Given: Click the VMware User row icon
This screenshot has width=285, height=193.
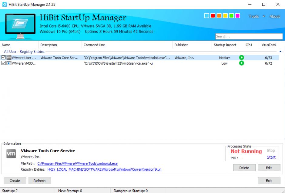Looking at the screenshot, I should pos(9,58).
